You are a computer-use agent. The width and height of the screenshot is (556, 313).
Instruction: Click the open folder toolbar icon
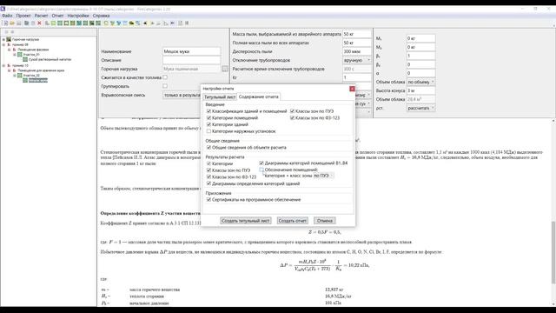click(x=12, y=23)
